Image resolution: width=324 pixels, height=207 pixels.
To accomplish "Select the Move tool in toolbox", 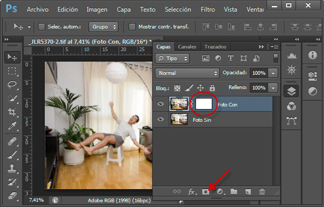I will tap(12, 57).
